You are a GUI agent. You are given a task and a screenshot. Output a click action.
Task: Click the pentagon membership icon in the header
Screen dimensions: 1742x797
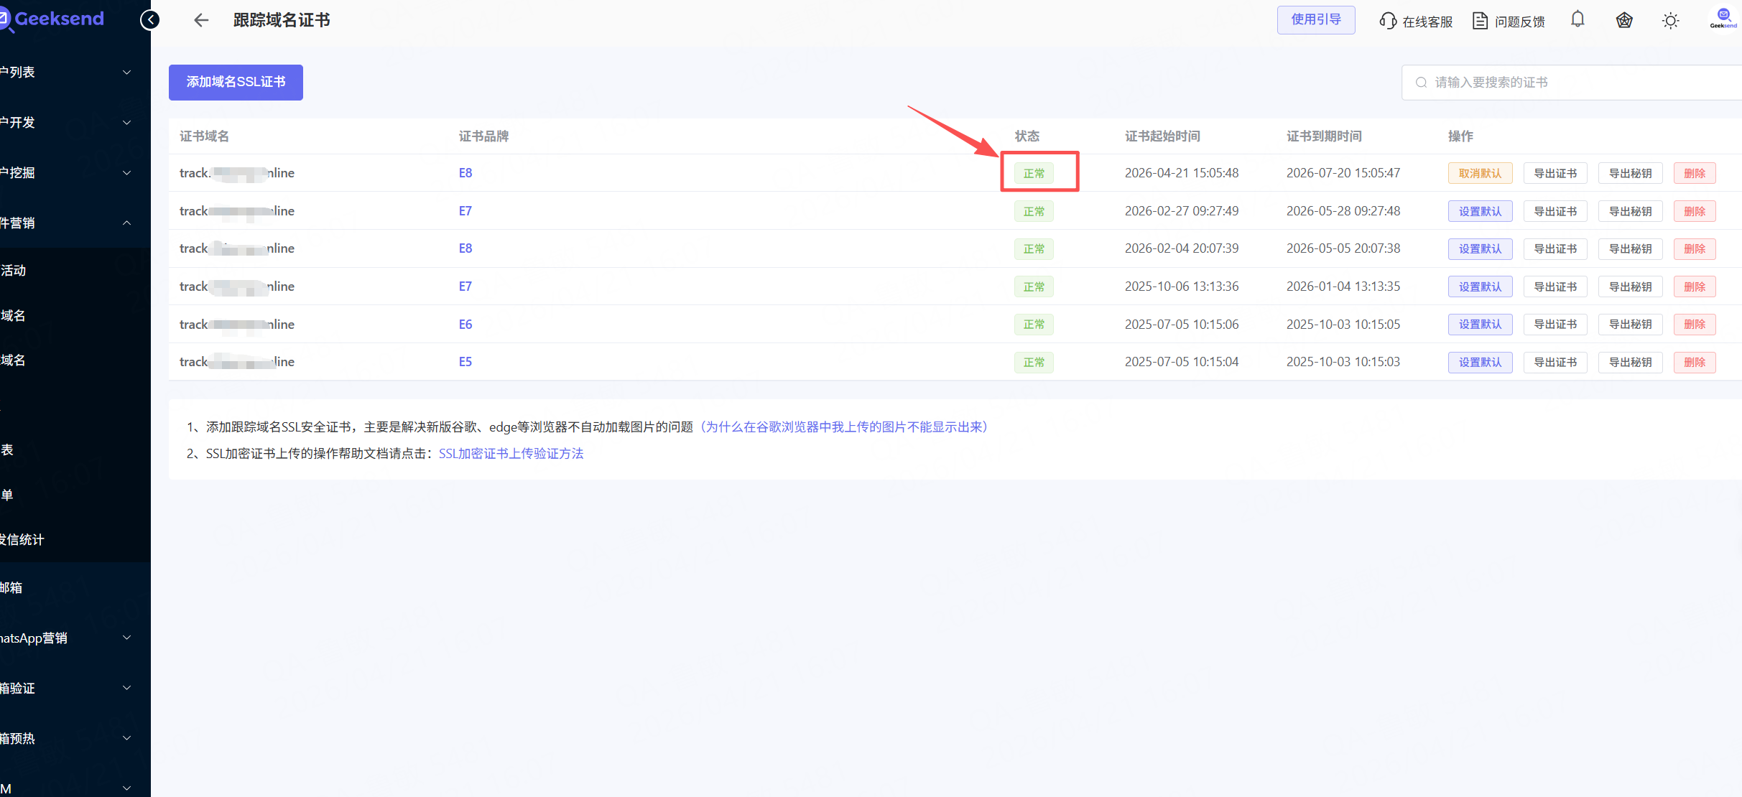point(1624,20)
